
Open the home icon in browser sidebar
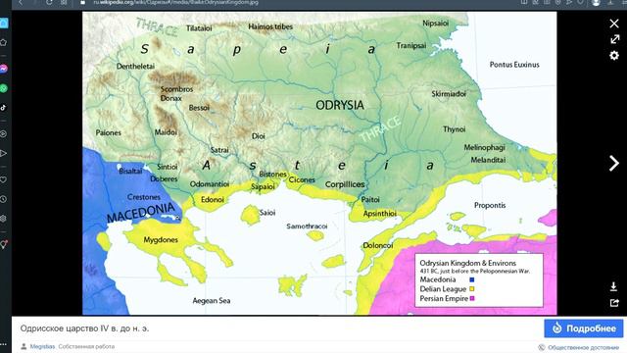click(4, 24)
